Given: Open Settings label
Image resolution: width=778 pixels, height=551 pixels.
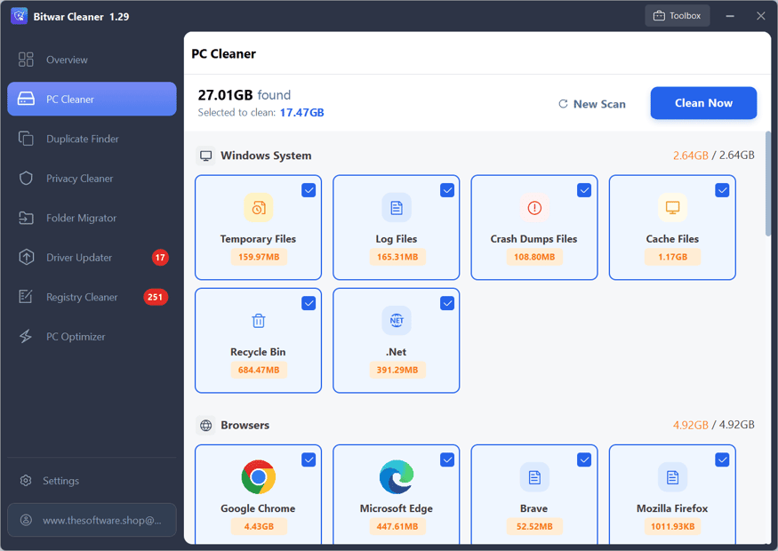Looking at the screenshot, I should [x=60, y=481].
